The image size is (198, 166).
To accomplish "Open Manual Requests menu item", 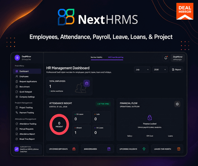I will pos(27,129).
